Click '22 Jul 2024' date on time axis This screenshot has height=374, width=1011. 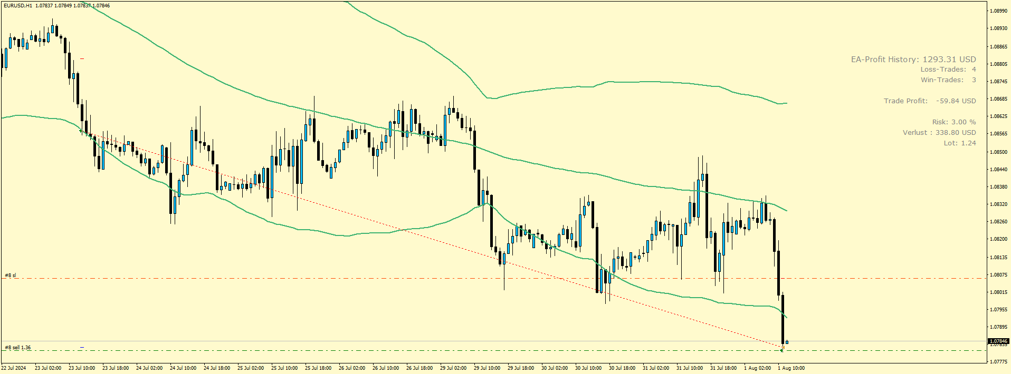click(14, 368)
